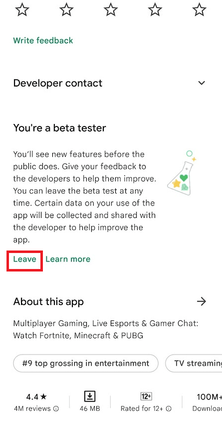Tap the info icon beside 4M reviews
The width and height of the screenshot is (222, 427).
(56, 408)
